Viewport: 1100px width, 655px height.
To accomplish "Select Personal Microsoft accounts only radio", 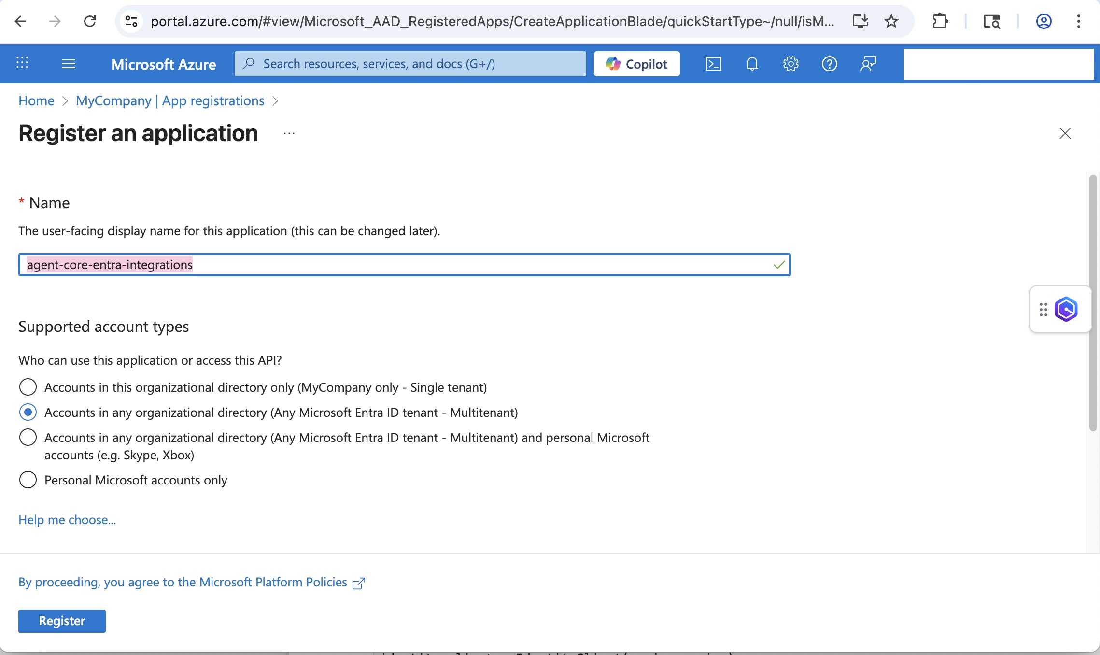I will point(28,480).
